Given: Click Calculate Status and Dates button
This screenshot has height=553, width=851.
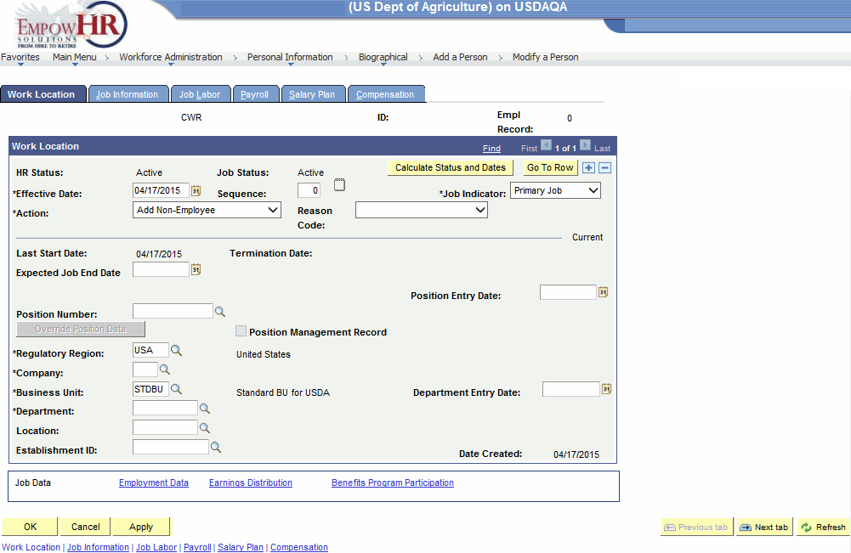Looking at the screenshot, I should click(x=451, y=168).
